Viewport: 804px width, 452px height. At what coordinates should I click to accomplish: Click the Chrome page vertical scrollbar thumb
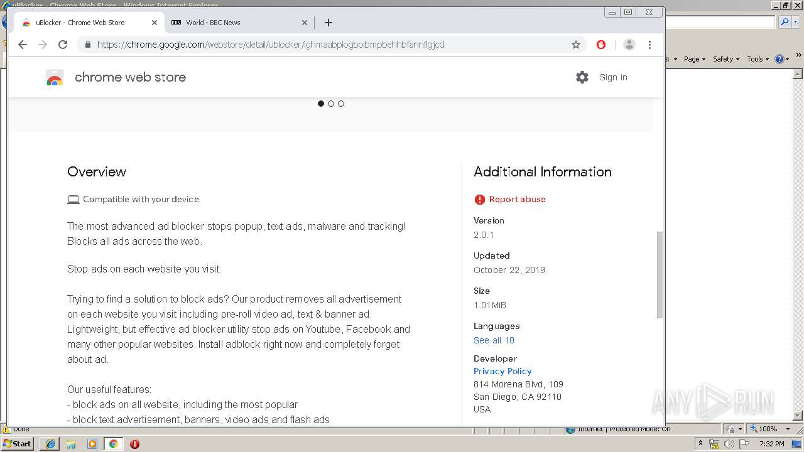coord(660,275)
